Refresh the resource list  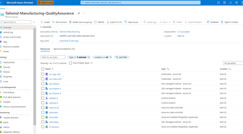[99, 22]
